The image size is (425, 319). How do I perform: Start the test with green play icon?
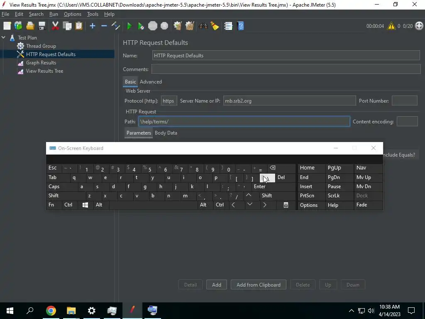point(129,26)
